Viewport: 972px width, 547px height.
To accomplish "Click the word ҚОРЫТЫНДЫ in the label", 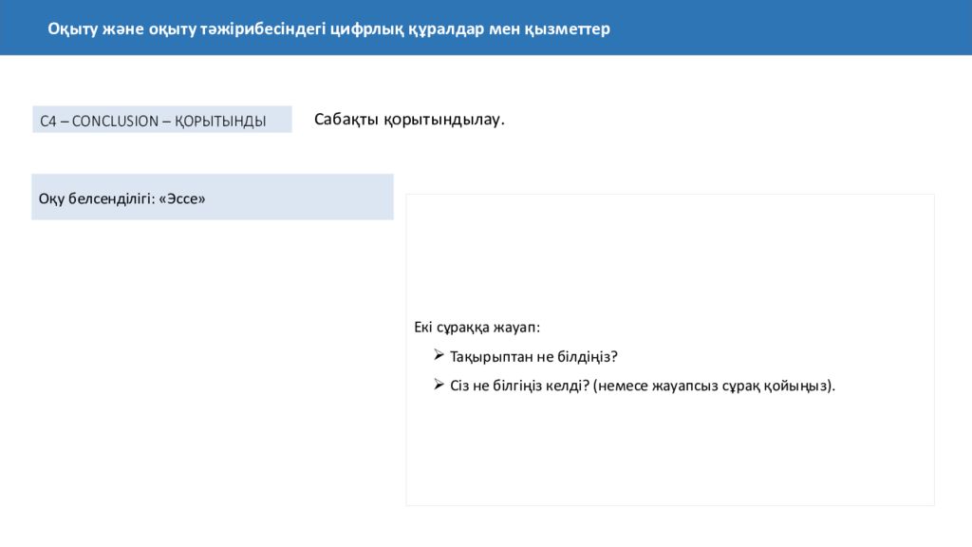I will coord(220,121).
